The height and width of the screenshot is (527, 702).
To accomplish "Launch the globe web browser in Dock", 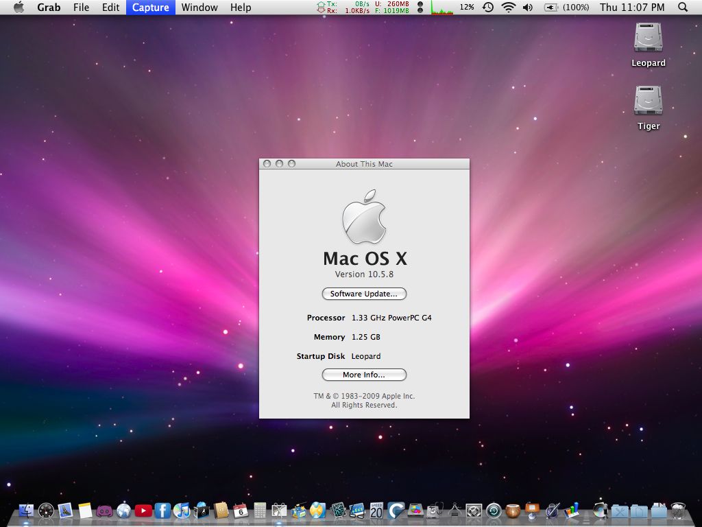I will coord(123,511).
